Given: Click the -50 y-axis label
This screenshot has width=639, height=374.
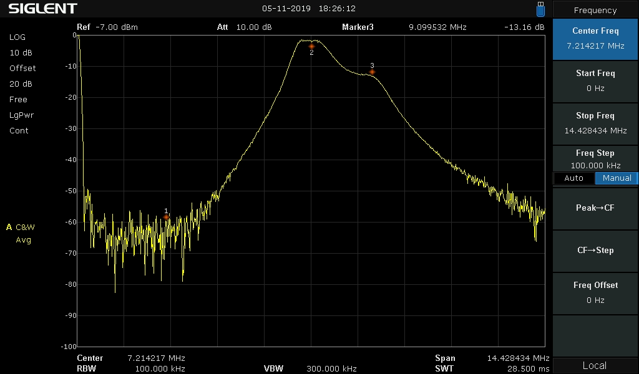Looking at the screenshot, I should click(71, 191).
